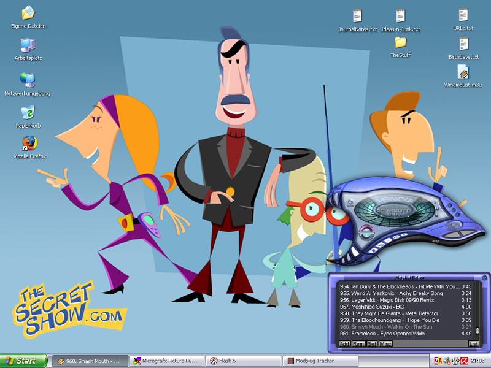The image size is (491, 368).
Task: Select track 959. The Bloodhoundgang - I Hope You Die
Action: pos(406,320)
